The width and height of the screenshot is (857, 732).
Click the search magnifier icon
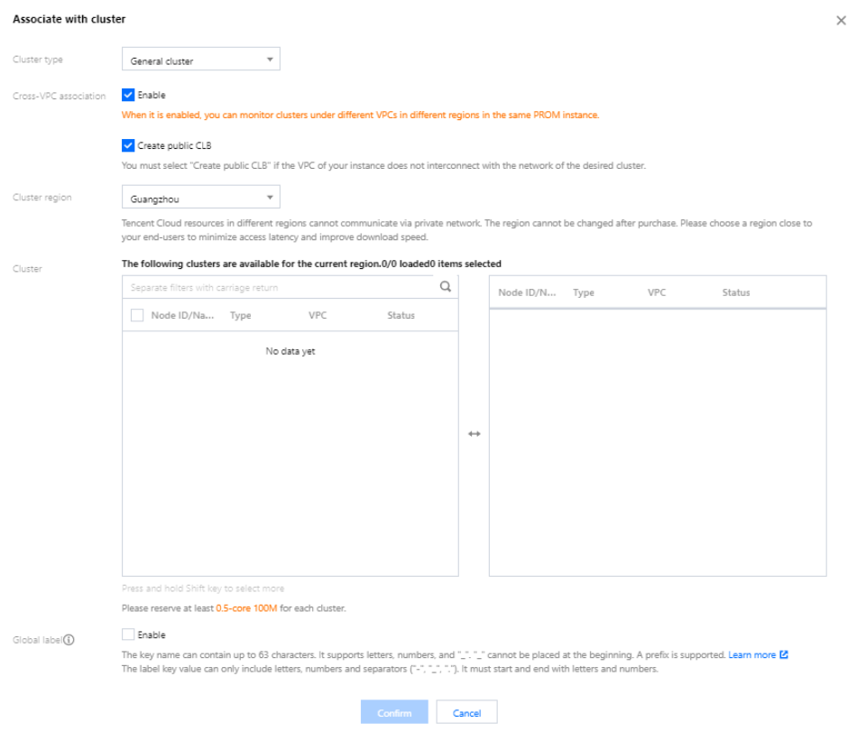tap(445, 287)
